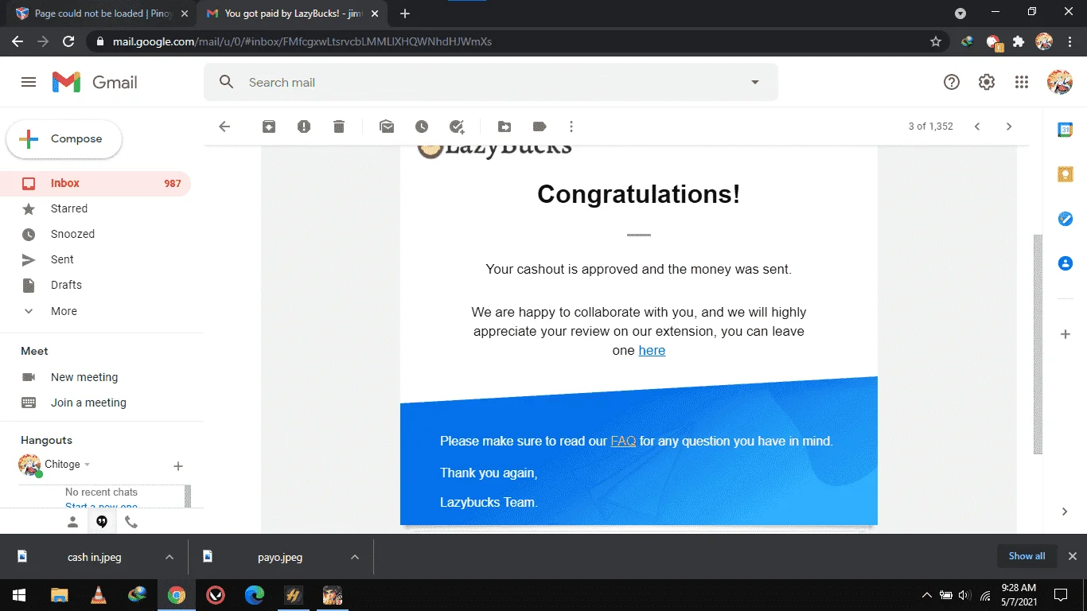The image size is (1087, 611).
Task: Open File Explorer from taskbar
Action: coord(60,595)
